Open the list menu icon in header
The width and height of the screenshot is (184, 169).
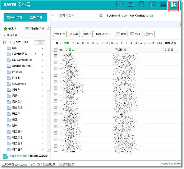click(x=163, y=5)
